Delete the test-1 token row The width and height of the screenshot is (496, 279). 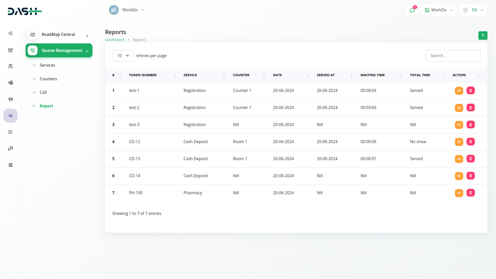[470, 91]
